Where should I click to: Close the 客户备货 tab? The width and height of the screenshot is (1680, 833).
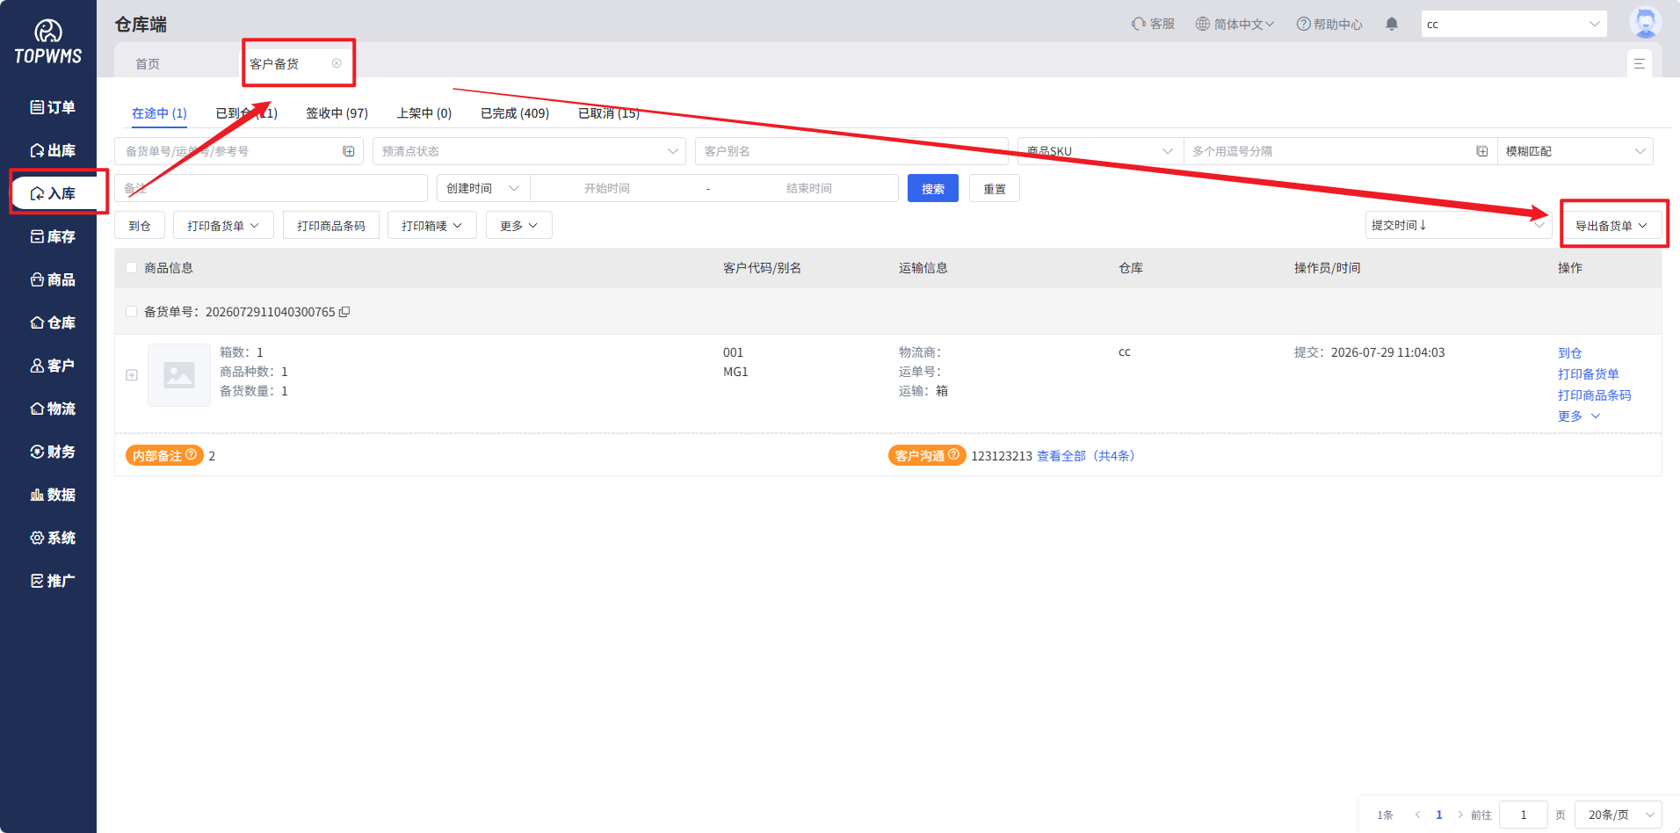(337, 63)
